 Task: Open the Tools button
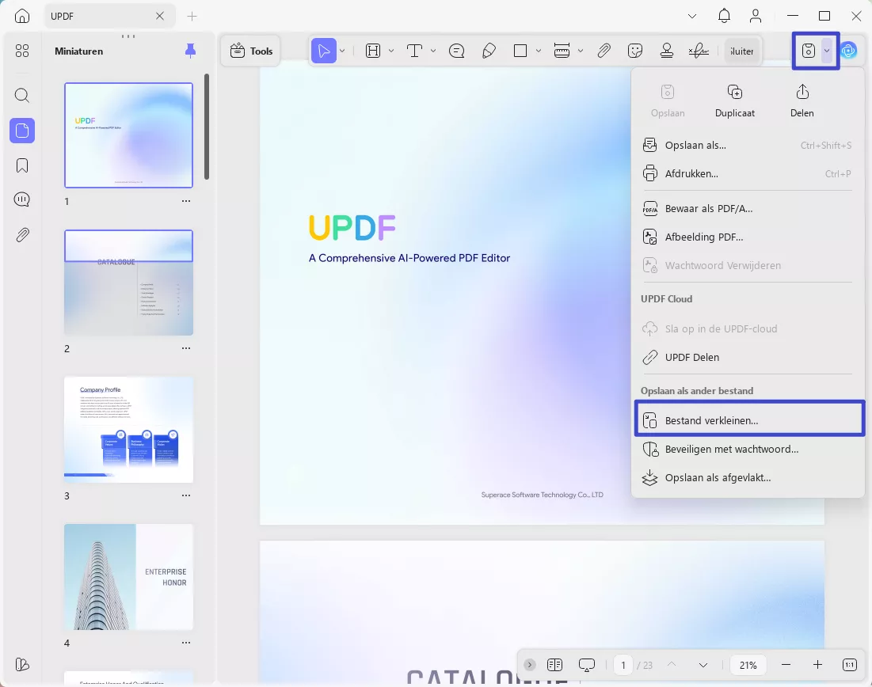pyautogui.click(x=251, y=51)
